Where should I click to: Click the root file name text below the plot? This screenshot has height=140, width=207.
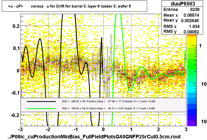(94, 136)
